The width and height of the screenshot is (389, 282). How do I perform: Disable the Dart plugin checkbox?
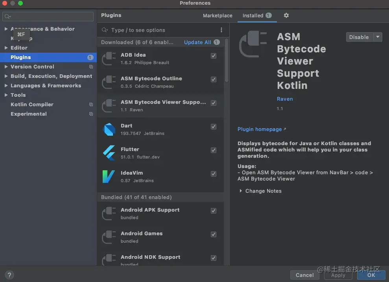[x=213, y=127]
